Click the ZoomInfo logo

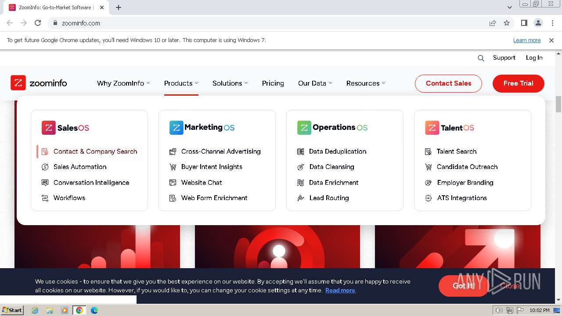pos(39,83)
